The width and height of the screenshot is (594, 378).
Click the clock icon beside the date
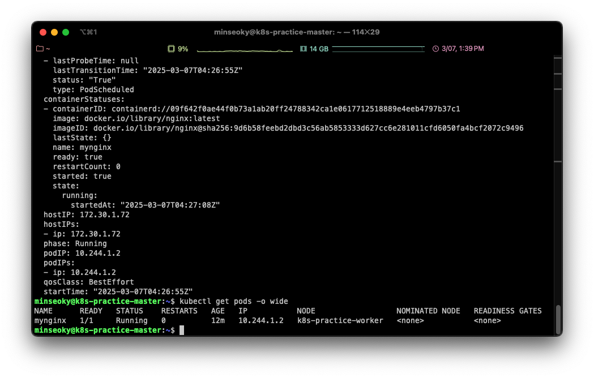tap(435, 49)
